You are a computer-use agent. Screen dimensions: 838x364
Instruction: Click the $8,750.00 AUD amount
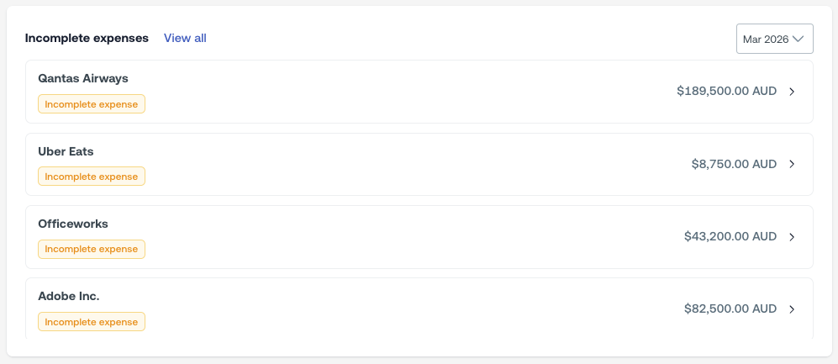click(734, 164)
